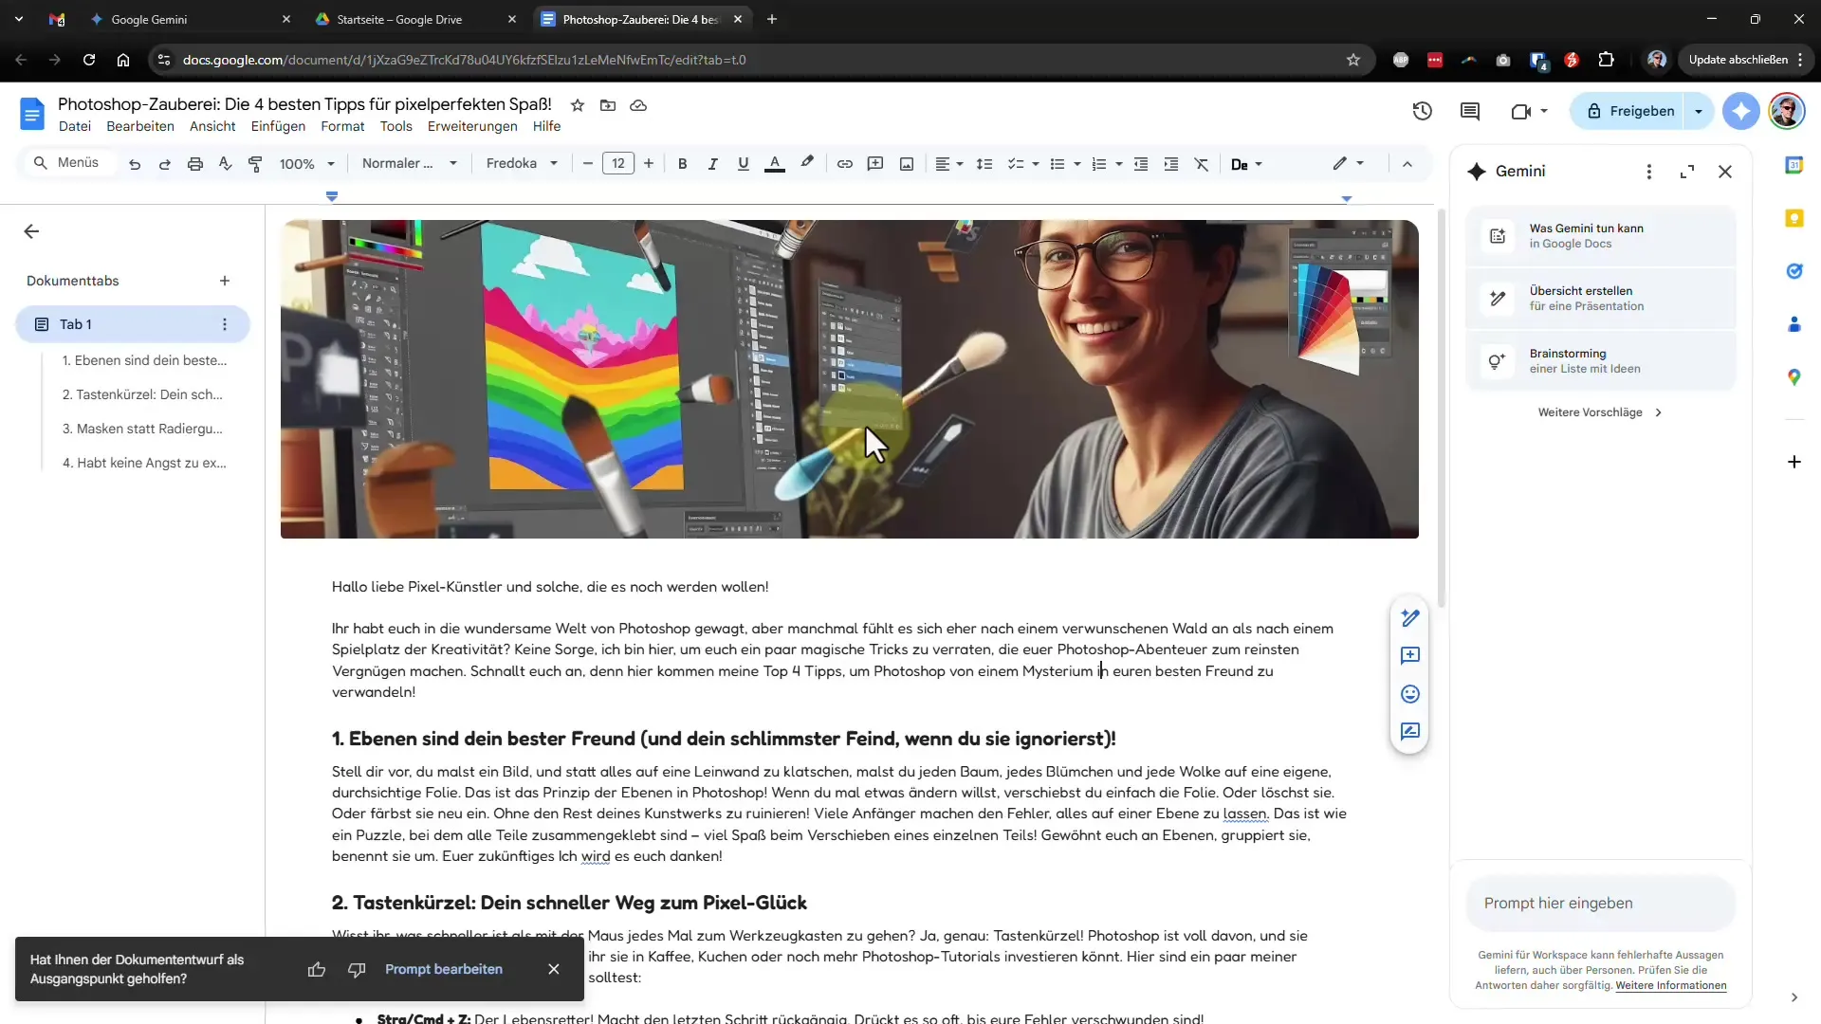Screen dimensions: 1821x1024
Task: Open the video call options dropdown
Action: tap(1544, 111)
